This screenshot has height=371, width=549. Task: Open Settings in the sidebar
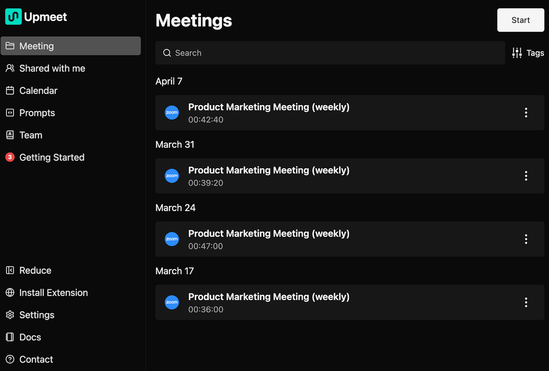pos(36,315)
